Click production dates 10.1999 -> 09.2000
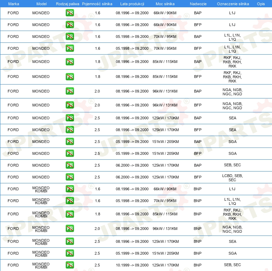This screenshot has height=271, width=272. point(132,265)
